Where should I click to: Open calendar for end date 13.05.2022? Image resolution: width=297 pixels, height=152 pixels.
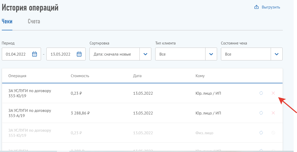coord(79,54)
